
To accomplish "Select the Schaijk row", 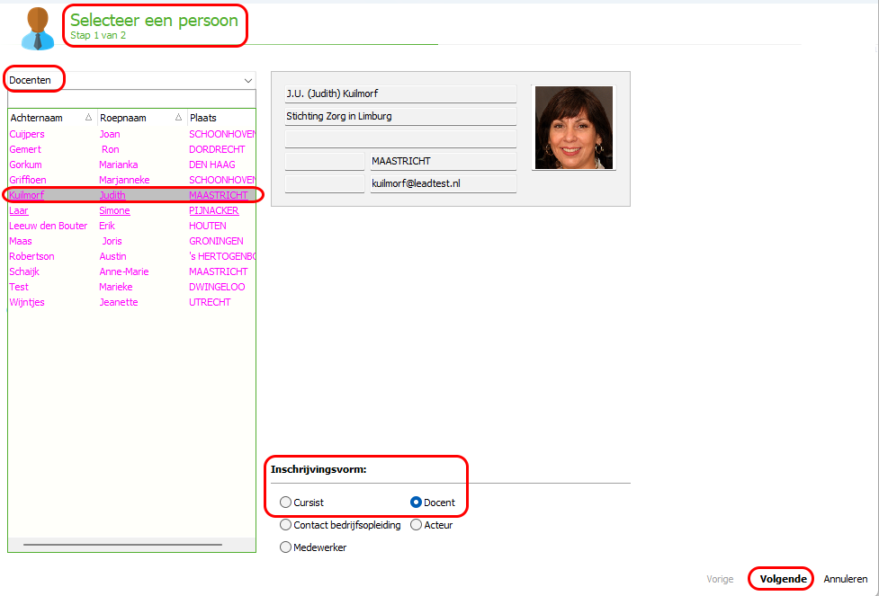I will 131,271.
